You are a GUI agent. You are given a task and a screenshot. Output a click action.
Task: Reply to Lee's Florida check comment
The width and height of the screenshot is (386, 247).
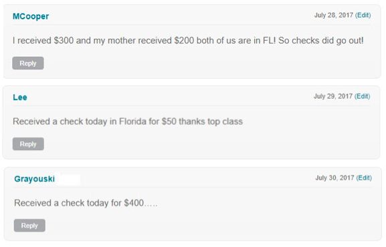coord(28,144)
